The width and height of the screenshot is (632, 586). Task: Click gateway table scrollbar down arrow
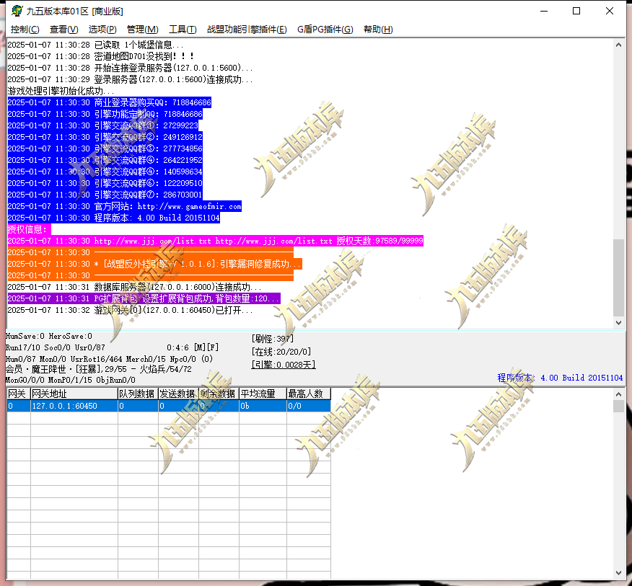click(x=619, y=573)
